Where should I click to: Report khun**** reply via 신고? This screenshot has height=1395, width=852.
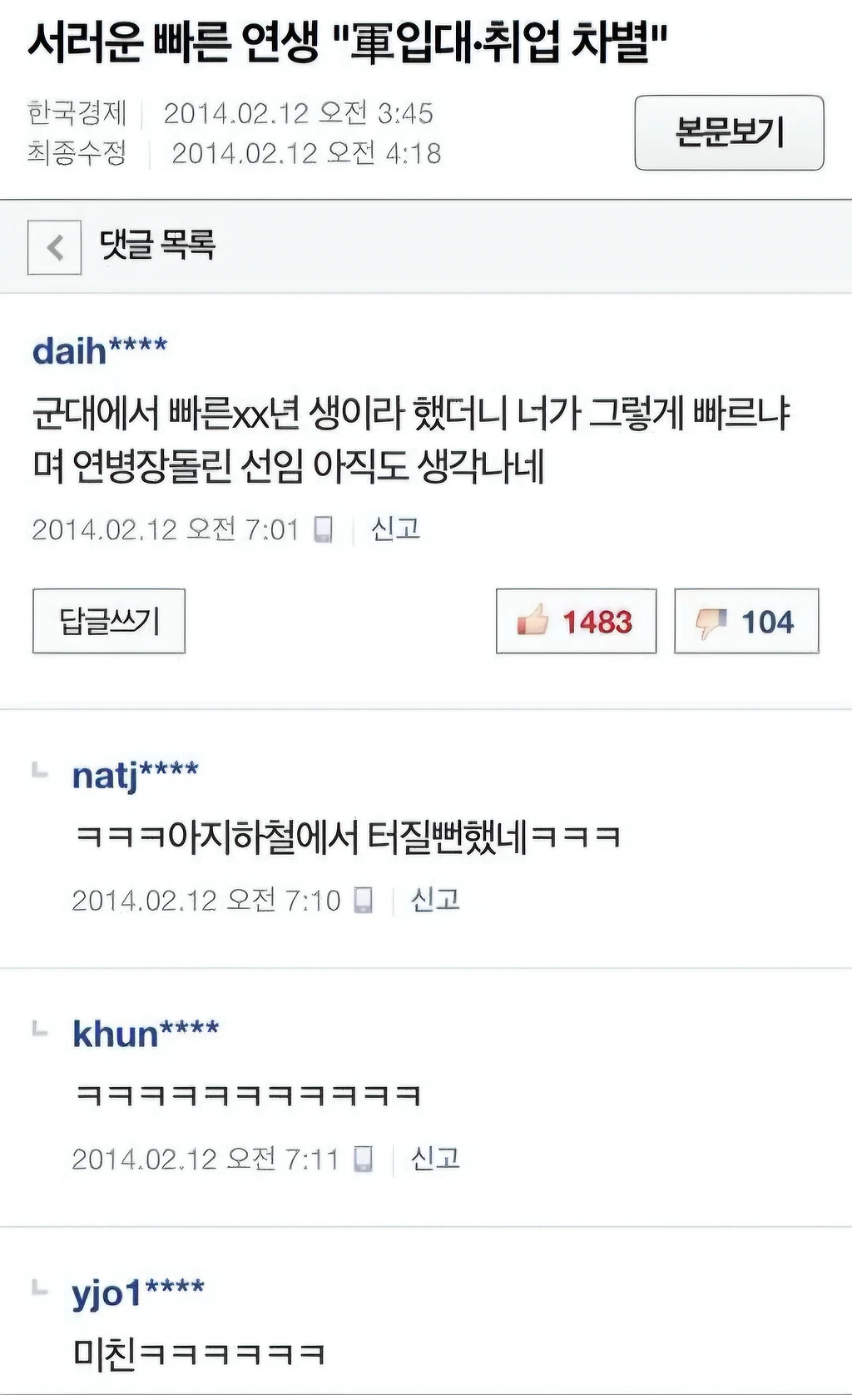(435, 1159)
